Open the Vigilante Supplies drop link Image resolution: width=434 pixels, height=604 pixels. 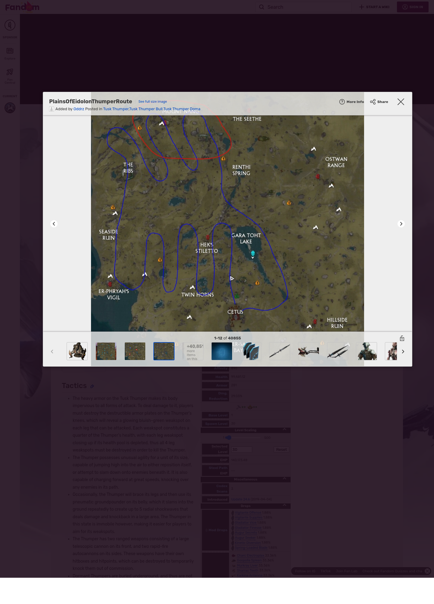click(x=249, y=518)
